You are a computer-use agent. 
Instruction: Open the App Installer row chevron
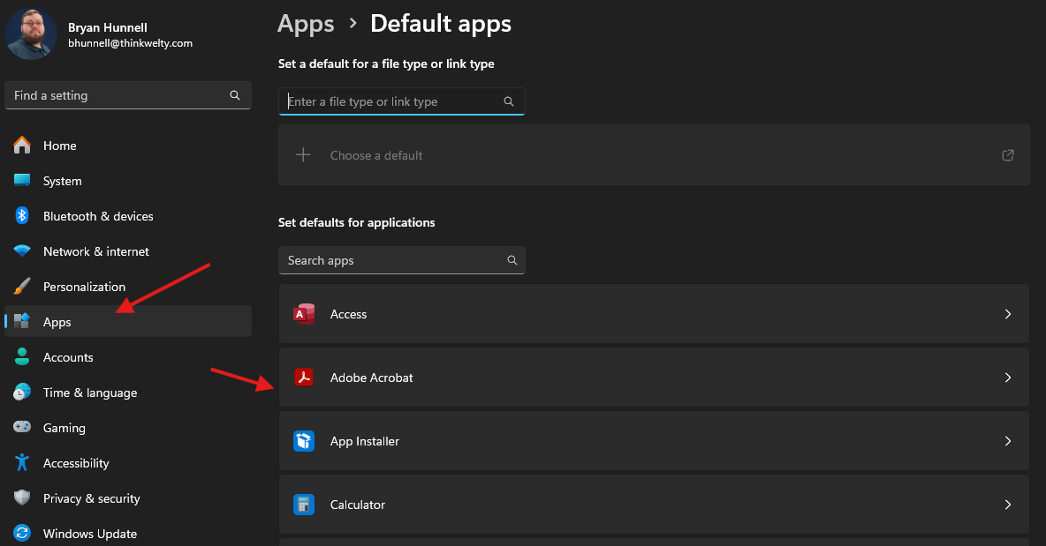click(1007, 441)
